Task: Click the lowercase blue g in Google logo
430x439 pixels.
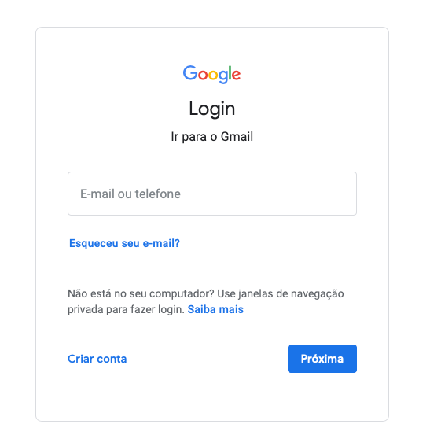Action: (223, 77)
